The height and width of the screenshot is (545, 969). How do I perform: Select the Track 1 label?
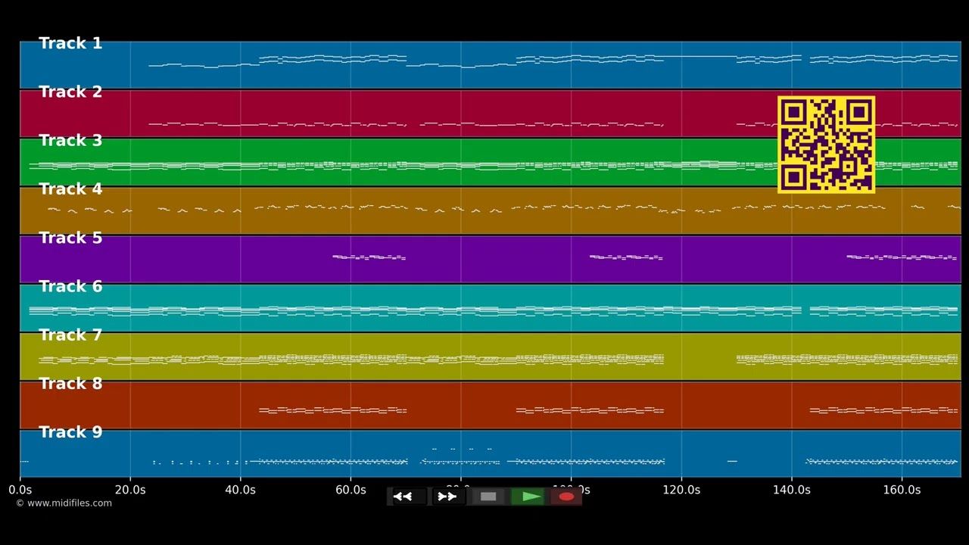[x=70, y=44]
